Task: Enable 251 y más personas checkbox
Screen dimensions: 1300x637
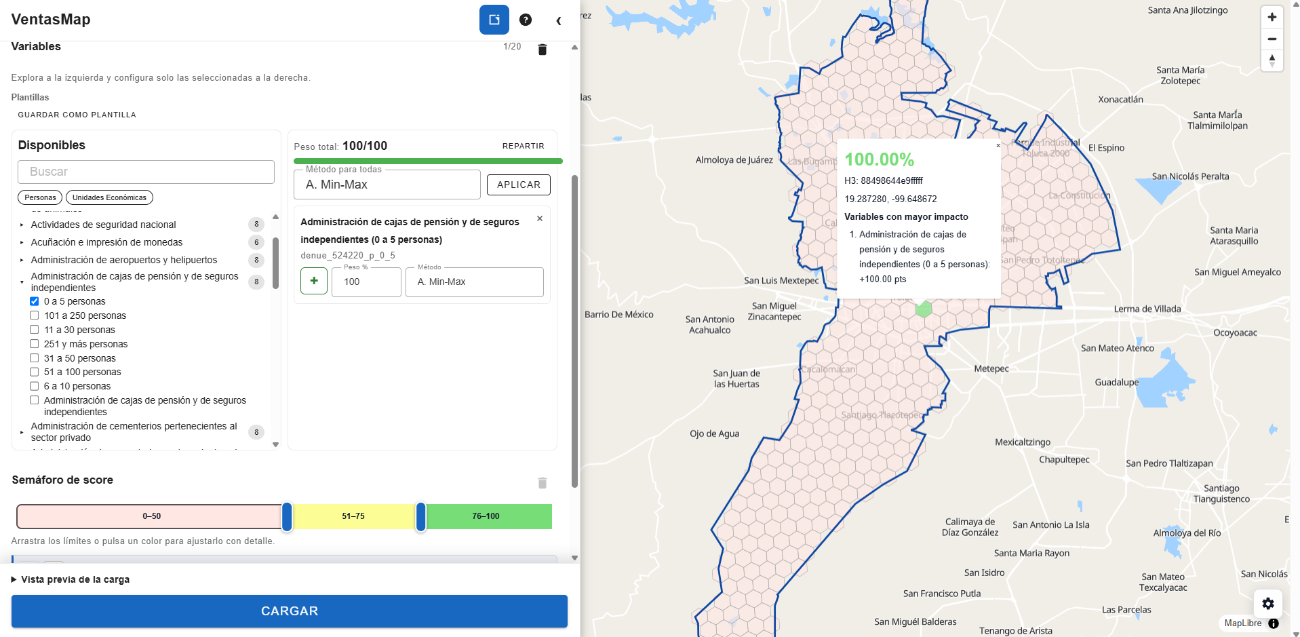Action: (35, 344)
